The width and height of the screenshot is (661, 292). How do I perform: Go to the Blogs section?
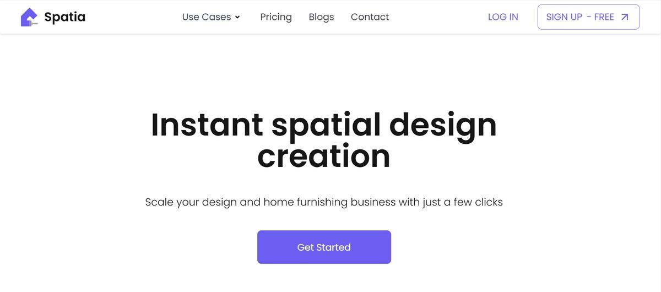[321, 17]
